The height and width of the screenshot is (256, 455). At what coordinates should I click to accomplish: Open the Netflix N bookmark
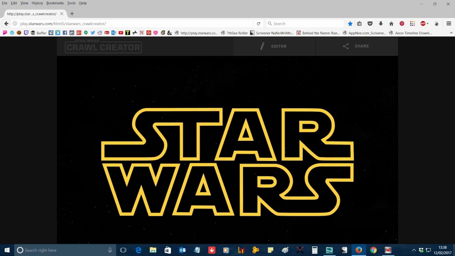pyautogui.click(x=141, y=33)
